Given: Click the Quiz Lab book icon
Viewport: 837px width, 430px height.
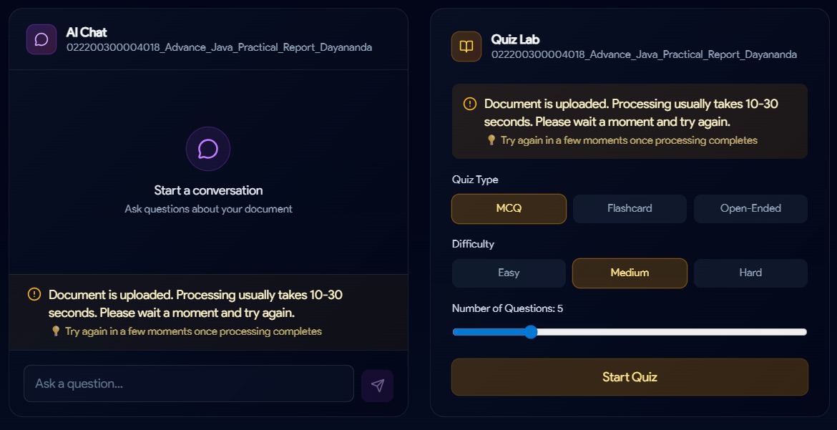Looking at the screenshot, I should (x=466, y=47).
